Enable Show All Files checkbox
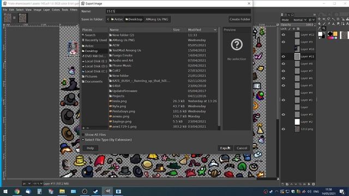 (83, 134)
